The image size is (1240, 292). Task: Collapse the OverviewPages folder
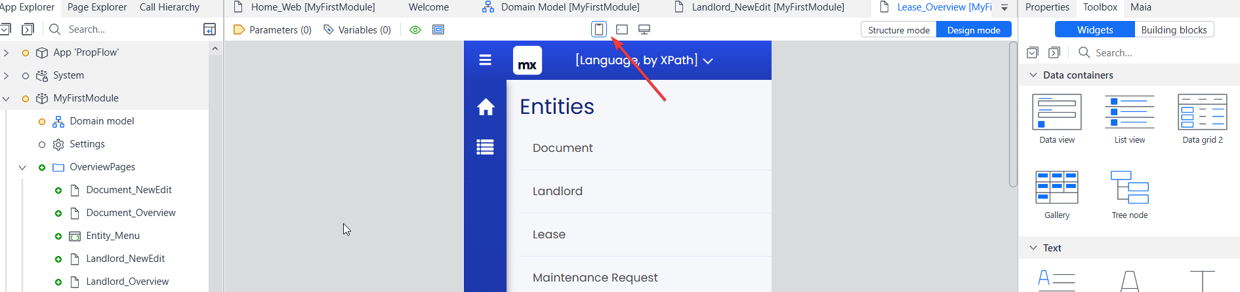click(22, 167)
